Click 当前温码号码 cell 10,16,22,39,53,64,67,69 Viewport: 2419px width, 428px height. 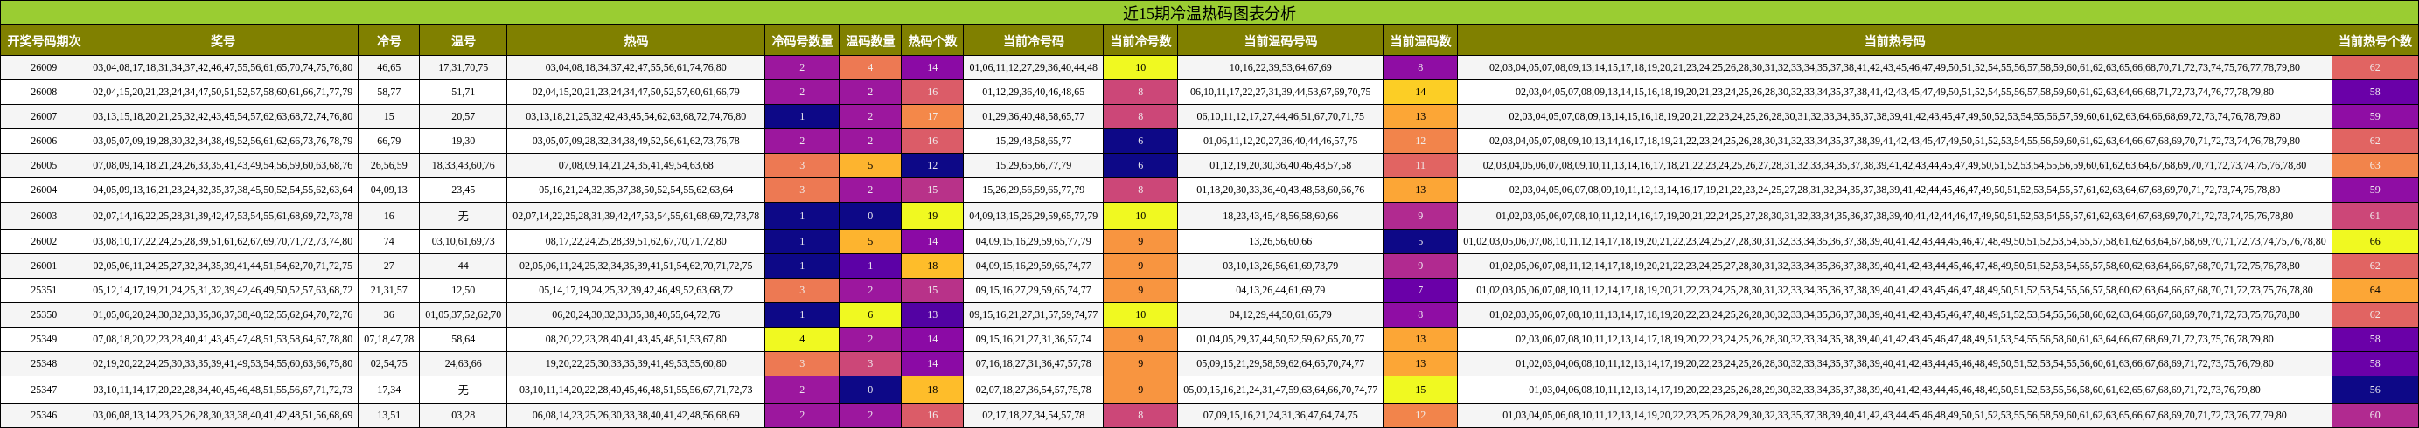[1280, 67]
